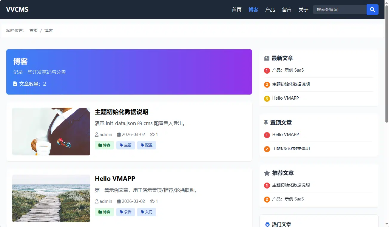Click the newspaper icon beside 最新文章
The image size is (389, 227).
267,58
